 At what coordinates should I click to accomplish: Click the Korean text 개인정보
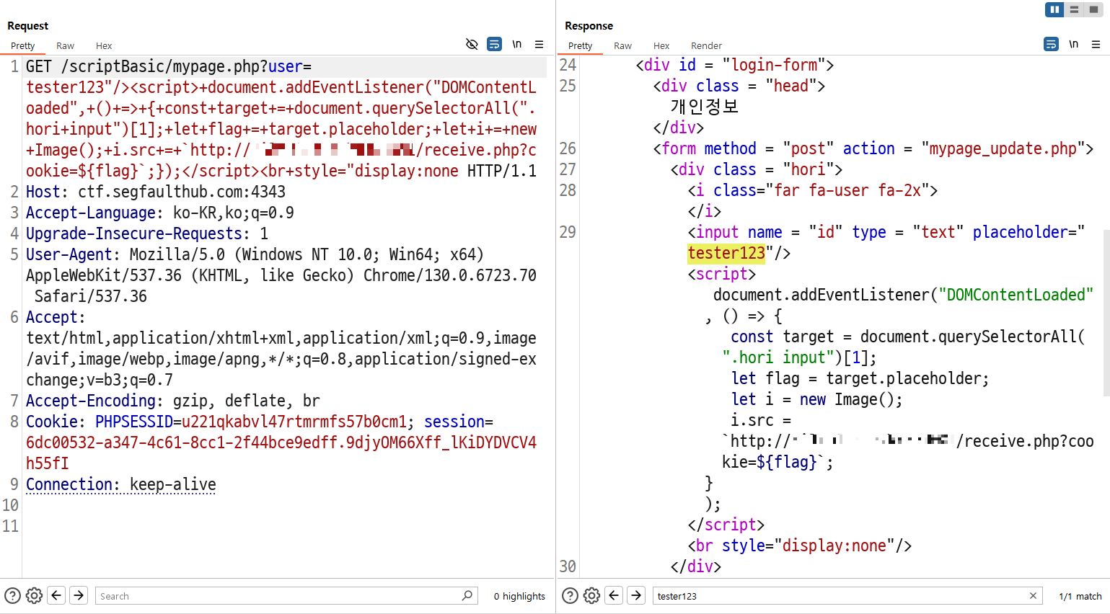pos(705,107)
